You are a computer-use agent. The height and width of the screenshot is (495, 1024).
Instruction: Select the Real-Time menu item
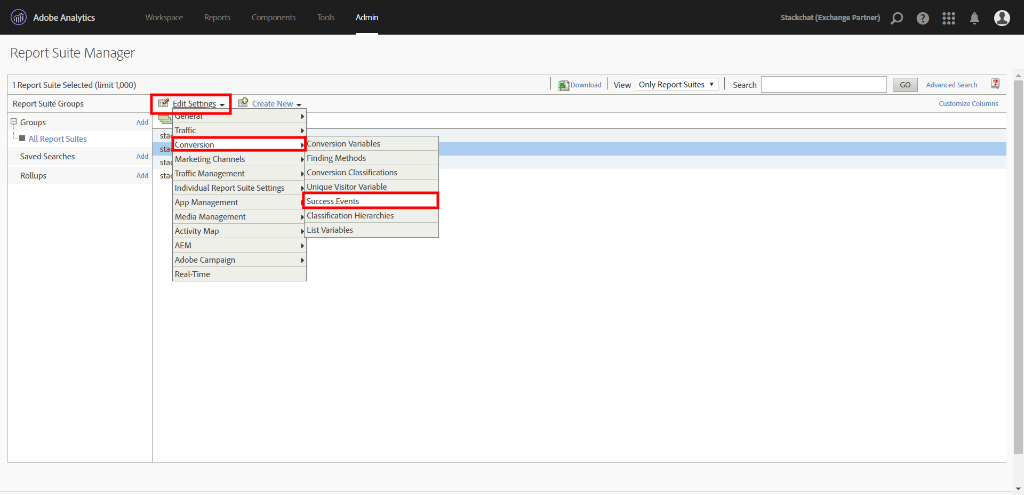(x=239, y=274)
